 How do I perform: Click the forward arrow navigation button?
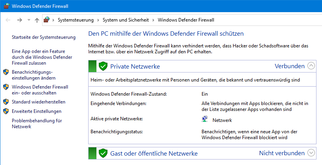(19, 20)
